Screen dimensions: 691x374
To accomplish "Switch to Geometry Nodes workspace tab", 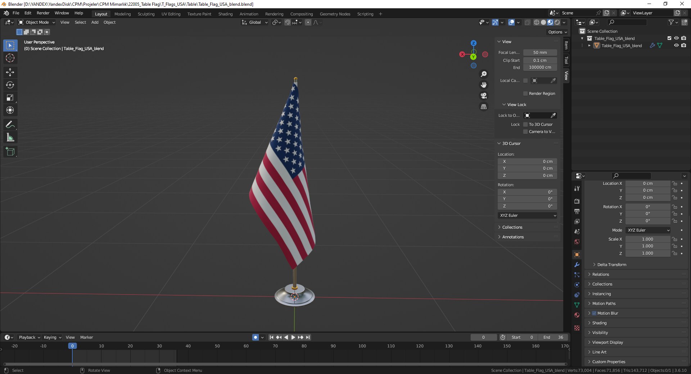I will pos(335,14).
